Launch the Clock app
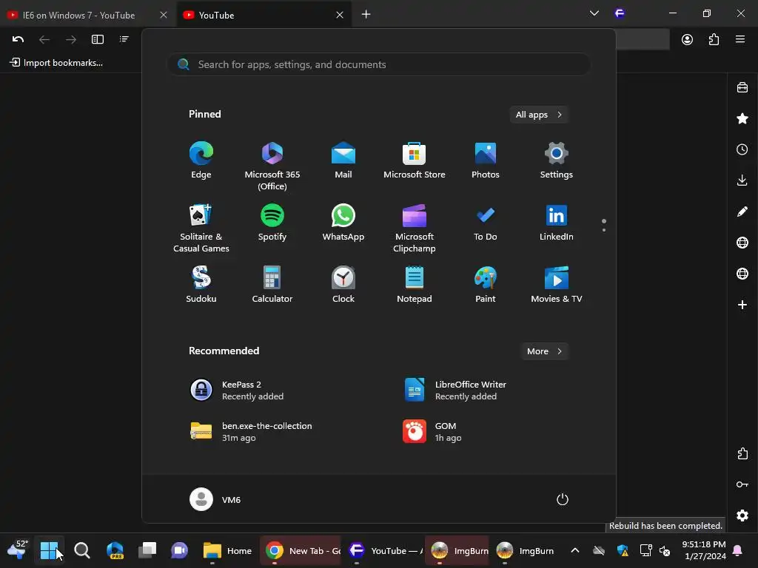758x568 pixels. [x=343, y=285]
